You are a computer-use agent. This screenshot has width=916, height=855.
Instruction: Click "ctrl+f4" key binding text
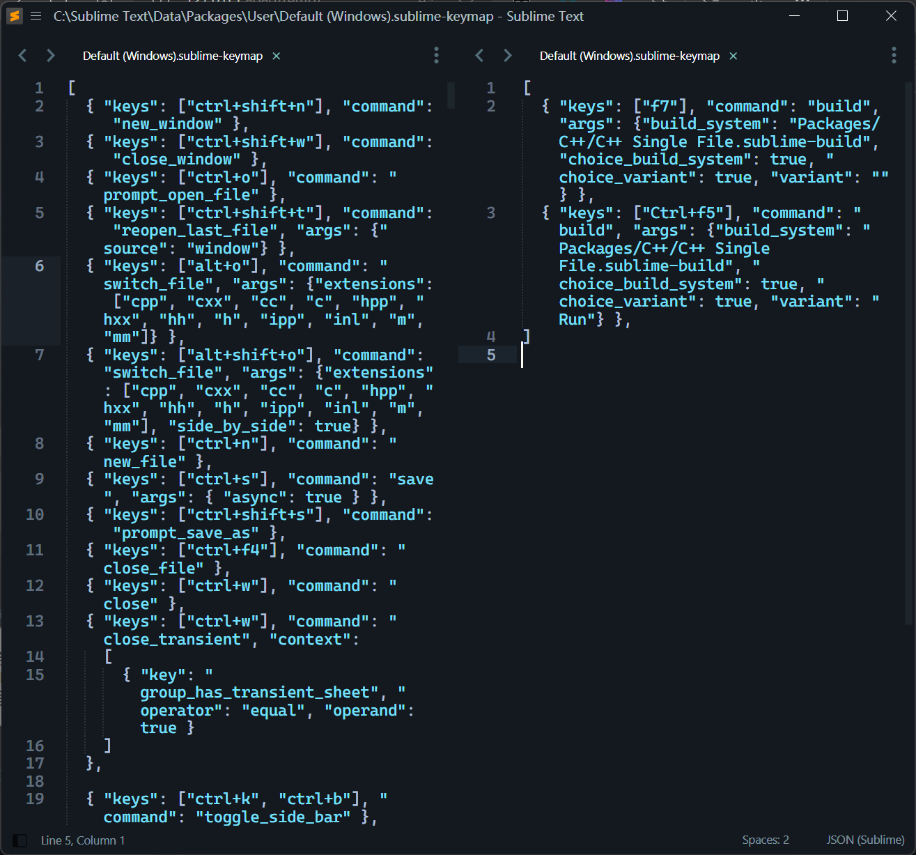[x=228, y=550]
